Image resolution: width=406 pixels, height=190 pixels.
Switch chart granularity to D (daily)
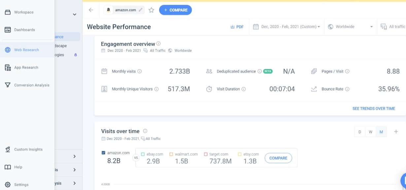coord(360,132)
